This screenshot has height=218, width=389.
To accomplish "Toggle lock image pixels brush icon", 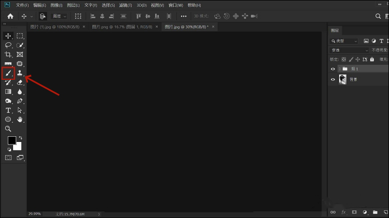I will point(351,60).
